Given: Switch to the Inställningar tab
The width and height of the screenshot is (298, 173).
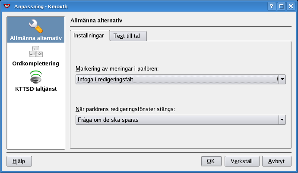Looking at the screenshot, I should point(89,36).
